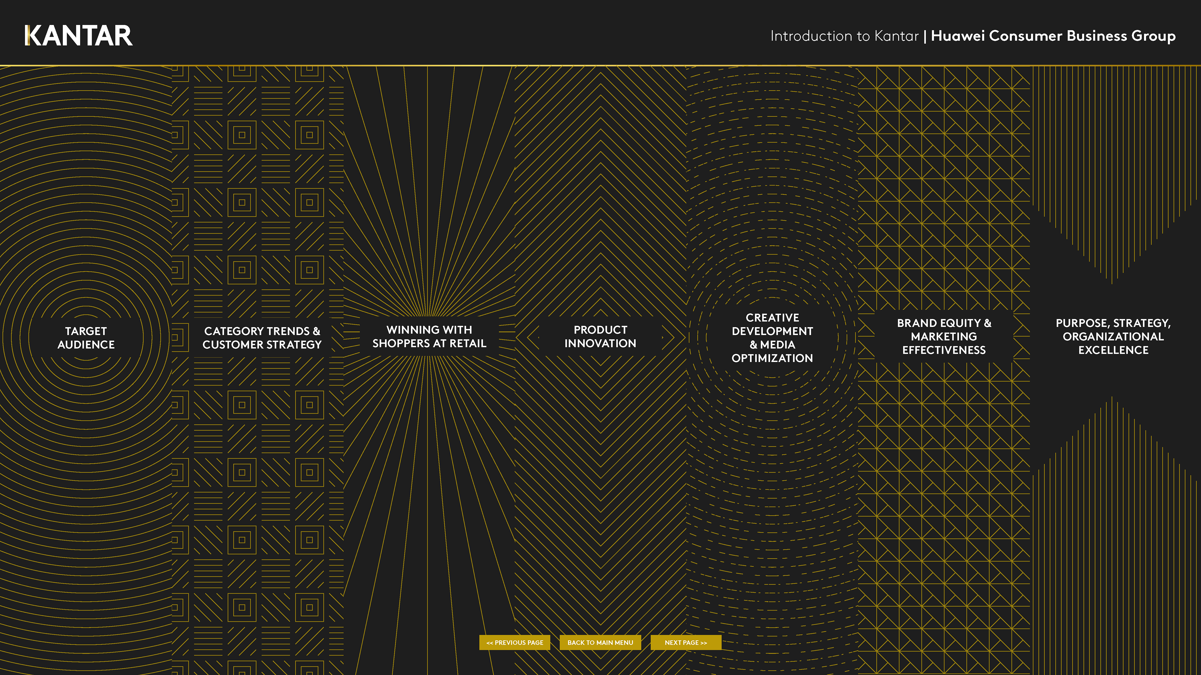Click the 'Introduction to Kantar' header text
This screenshot has height=675, width=1201.
click(x=844, y=36)
